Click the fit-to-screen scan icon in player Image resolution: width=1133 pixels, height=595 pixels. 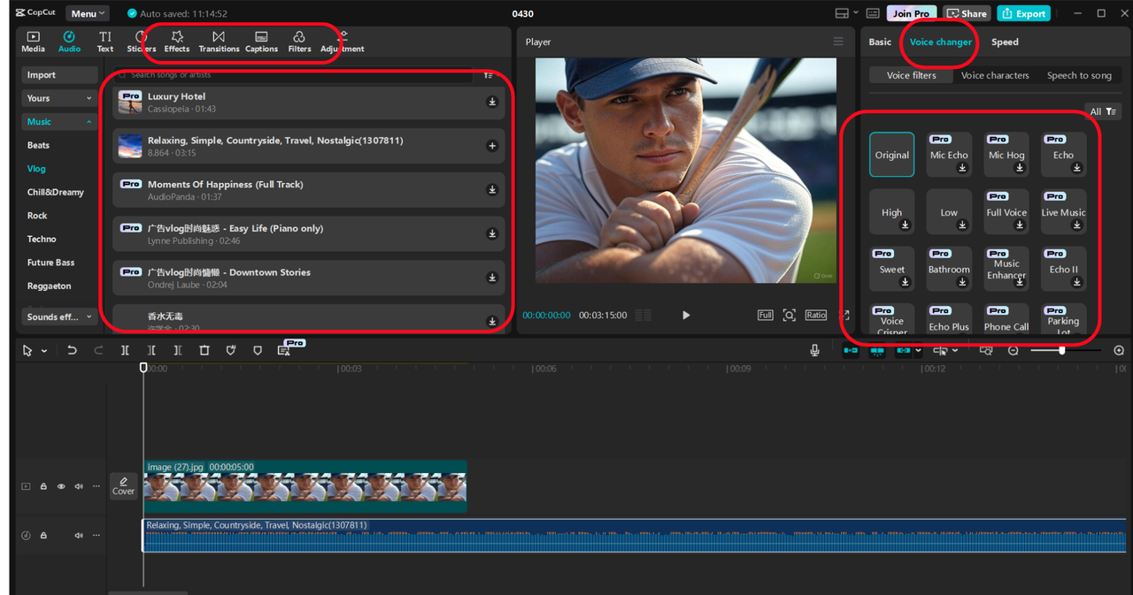[790, 315]
